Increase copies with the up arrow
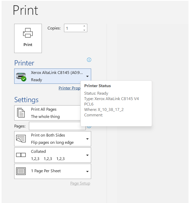189x203 pixels. coord(84,26)
